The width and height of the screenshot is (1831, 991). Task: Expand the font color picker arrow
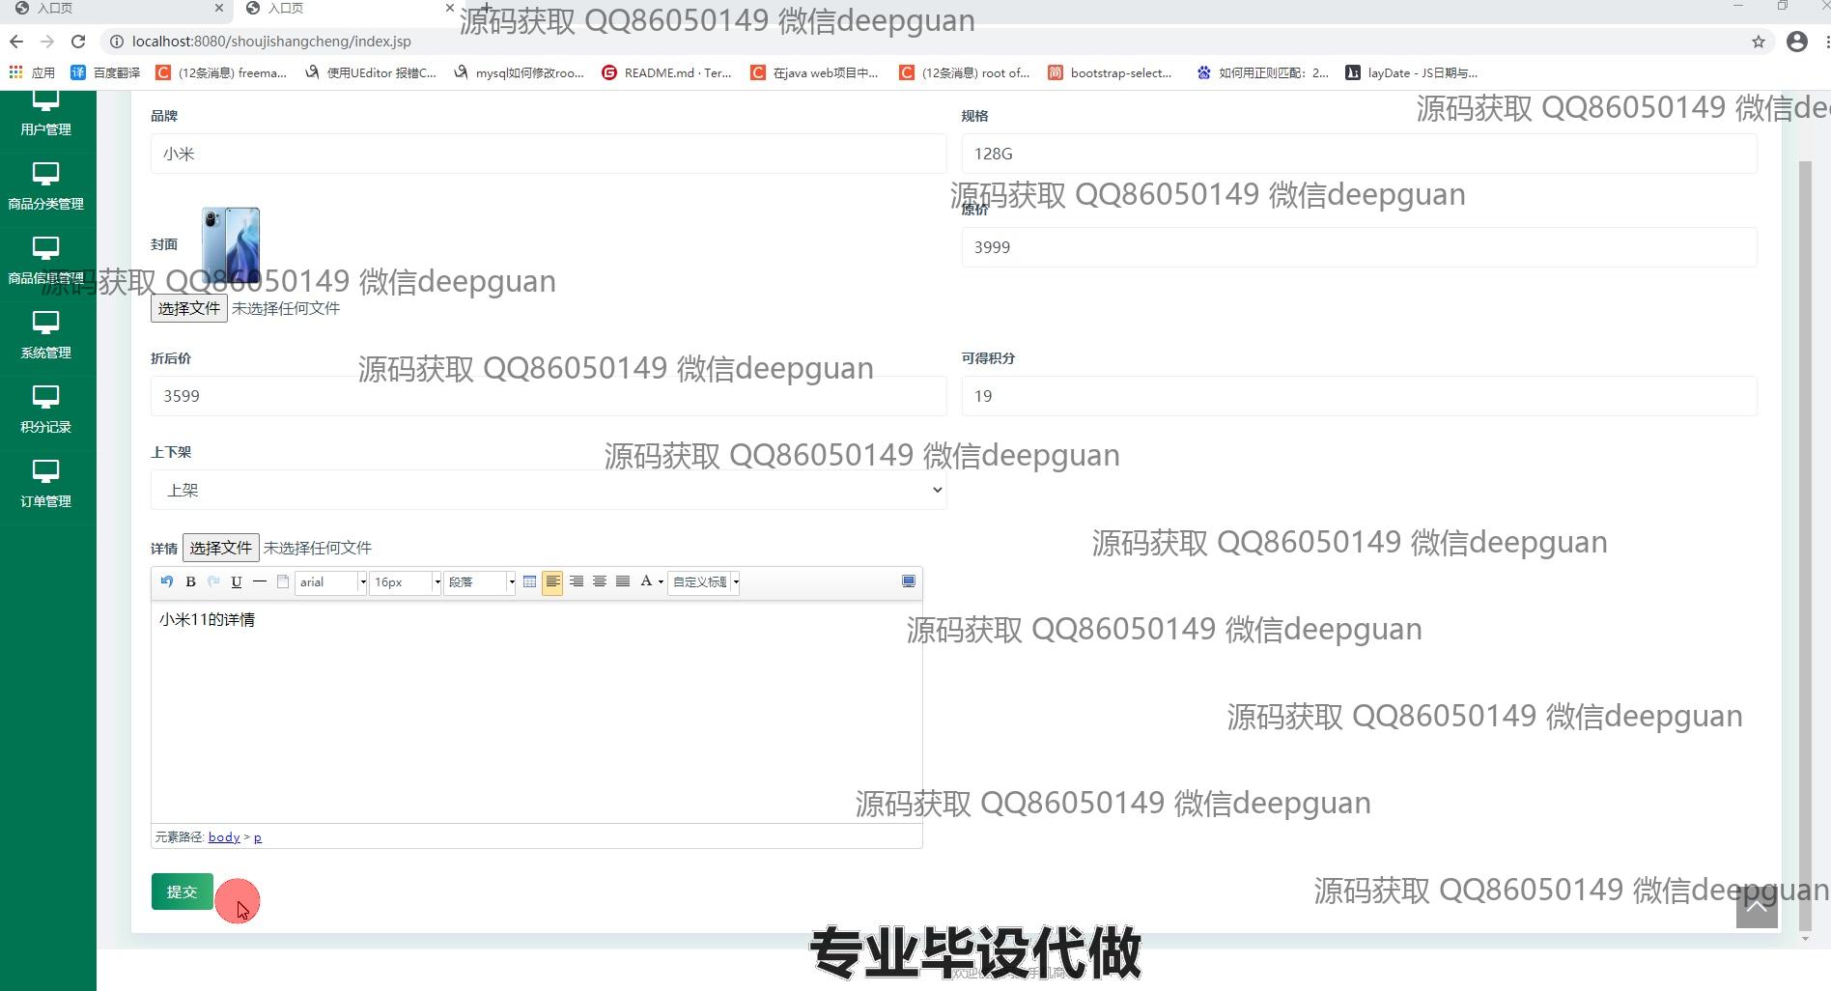(x=661, y=581)
